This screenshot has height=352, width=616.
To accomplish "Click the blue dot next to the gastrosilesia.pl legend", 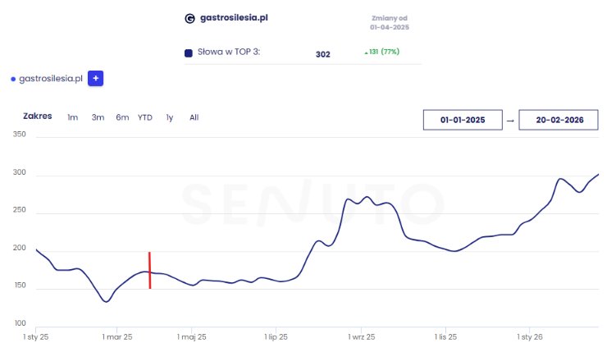I will (13, 79).
